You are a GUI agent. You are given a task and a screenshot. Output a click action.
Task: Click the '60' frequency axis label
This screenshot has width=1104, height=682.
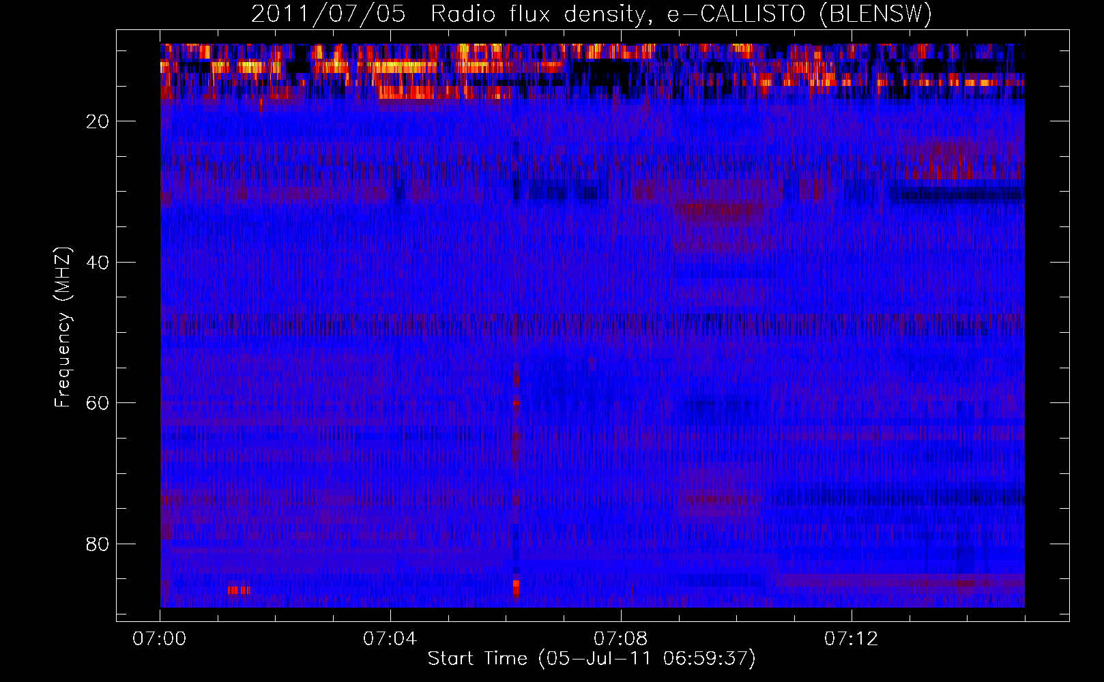point(98,403)
